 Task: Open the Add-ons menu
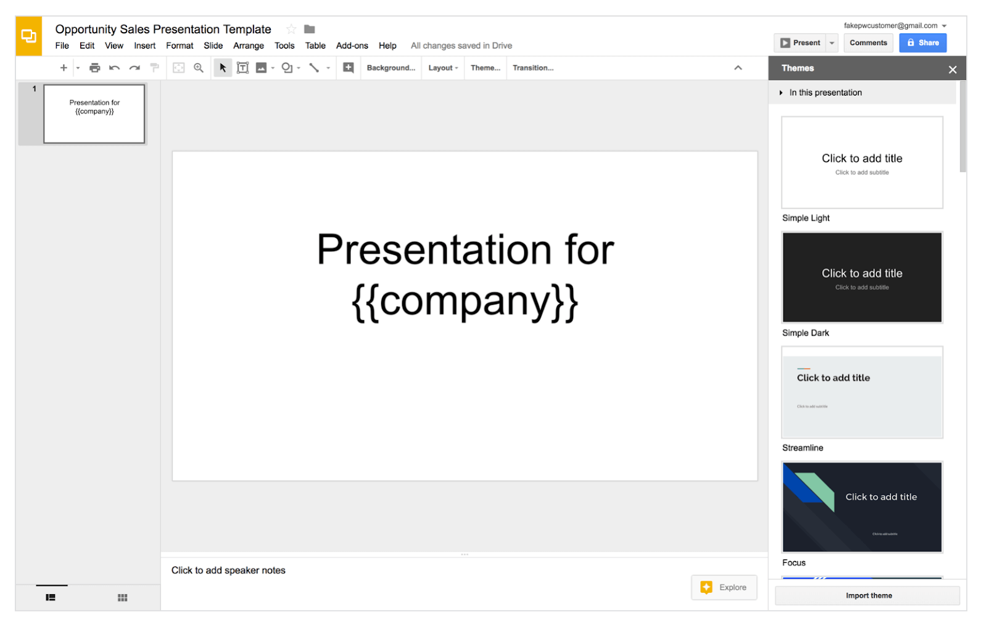[x=352, y=46]
